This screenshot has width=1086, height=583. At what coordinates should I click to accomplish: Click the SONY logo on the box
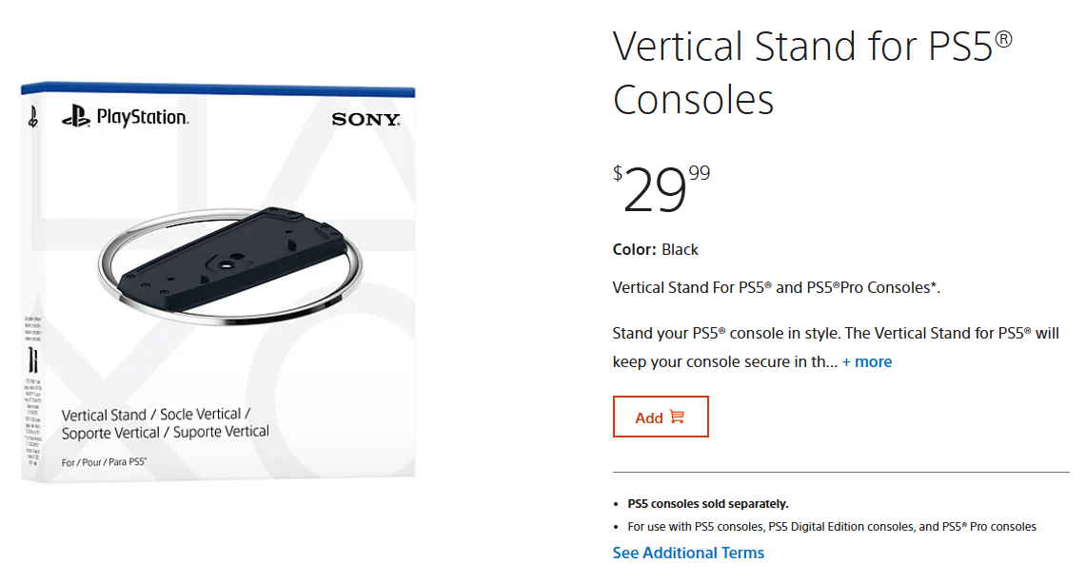click(x=366, y=120)
